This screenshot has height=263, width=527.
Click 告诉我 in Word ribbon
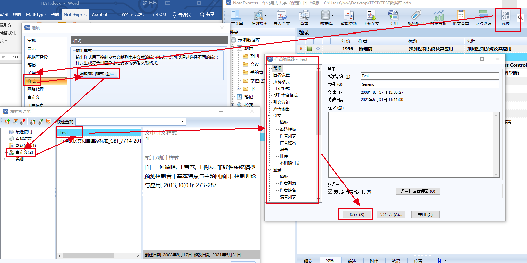[x=181, y=14]
